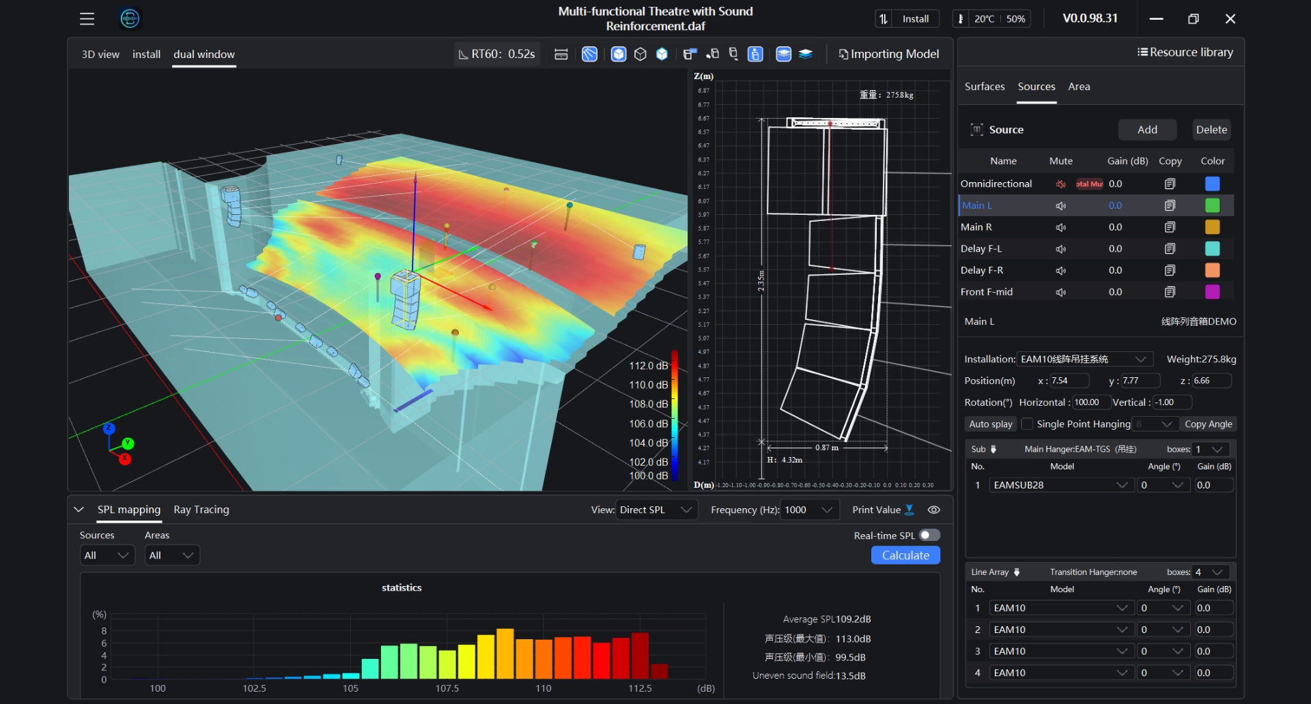Toggle the Real-time SPL switch
This screenshot has height=704, width=1311.
pos(929,536)
